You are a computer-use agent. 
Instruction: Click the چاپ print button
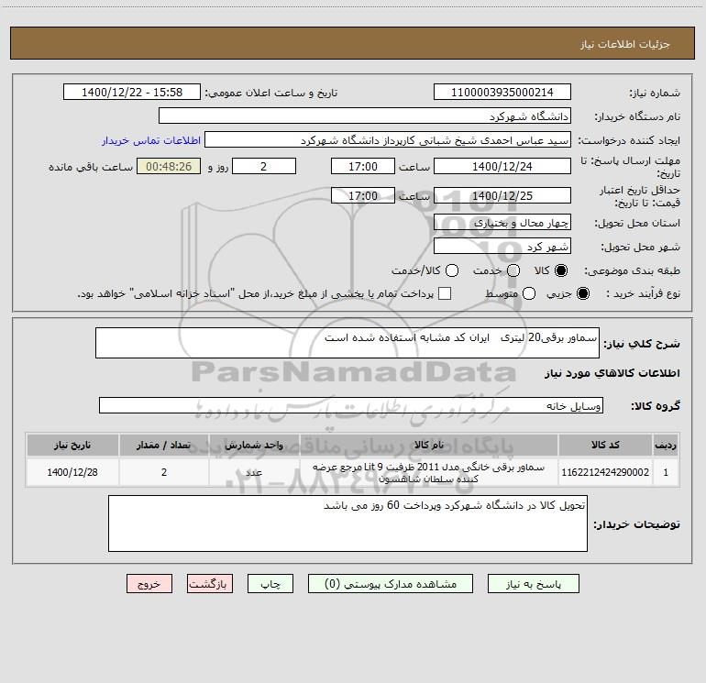270,584
